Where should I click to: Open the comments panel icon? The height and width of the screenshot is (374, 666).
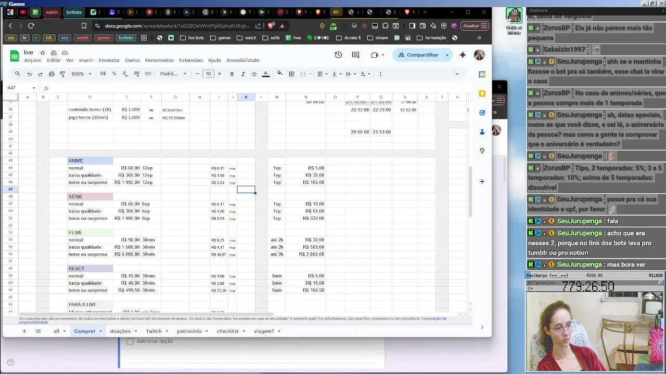(x=355, y=55)
